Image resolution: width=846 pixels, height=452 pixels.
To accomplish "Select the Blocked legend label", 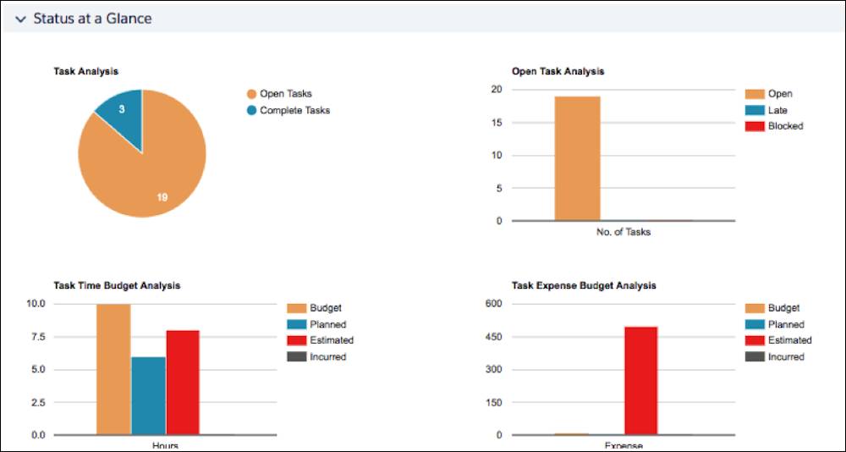I will pyautogui.click(x=786, y=126).
